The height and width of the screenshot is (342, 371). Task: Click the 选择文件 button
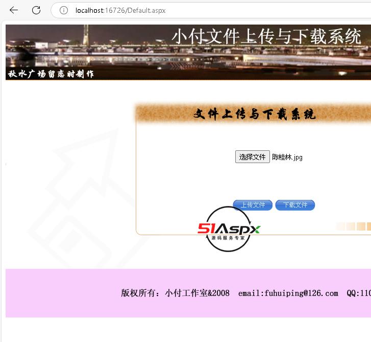coord(252,157)
